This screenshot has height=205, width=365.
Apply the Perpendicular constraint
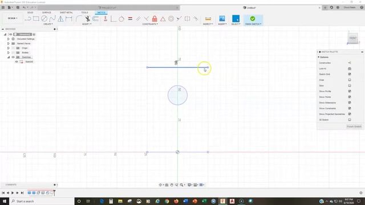point(146,19)
